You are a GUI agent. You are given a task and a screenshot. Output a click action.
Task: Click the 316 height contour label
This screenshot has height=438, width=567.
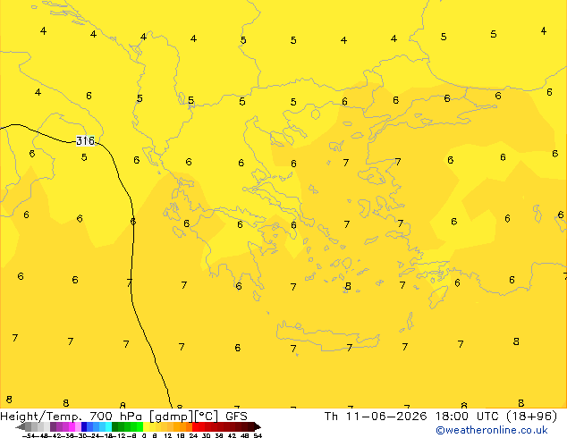pos(85,141)
